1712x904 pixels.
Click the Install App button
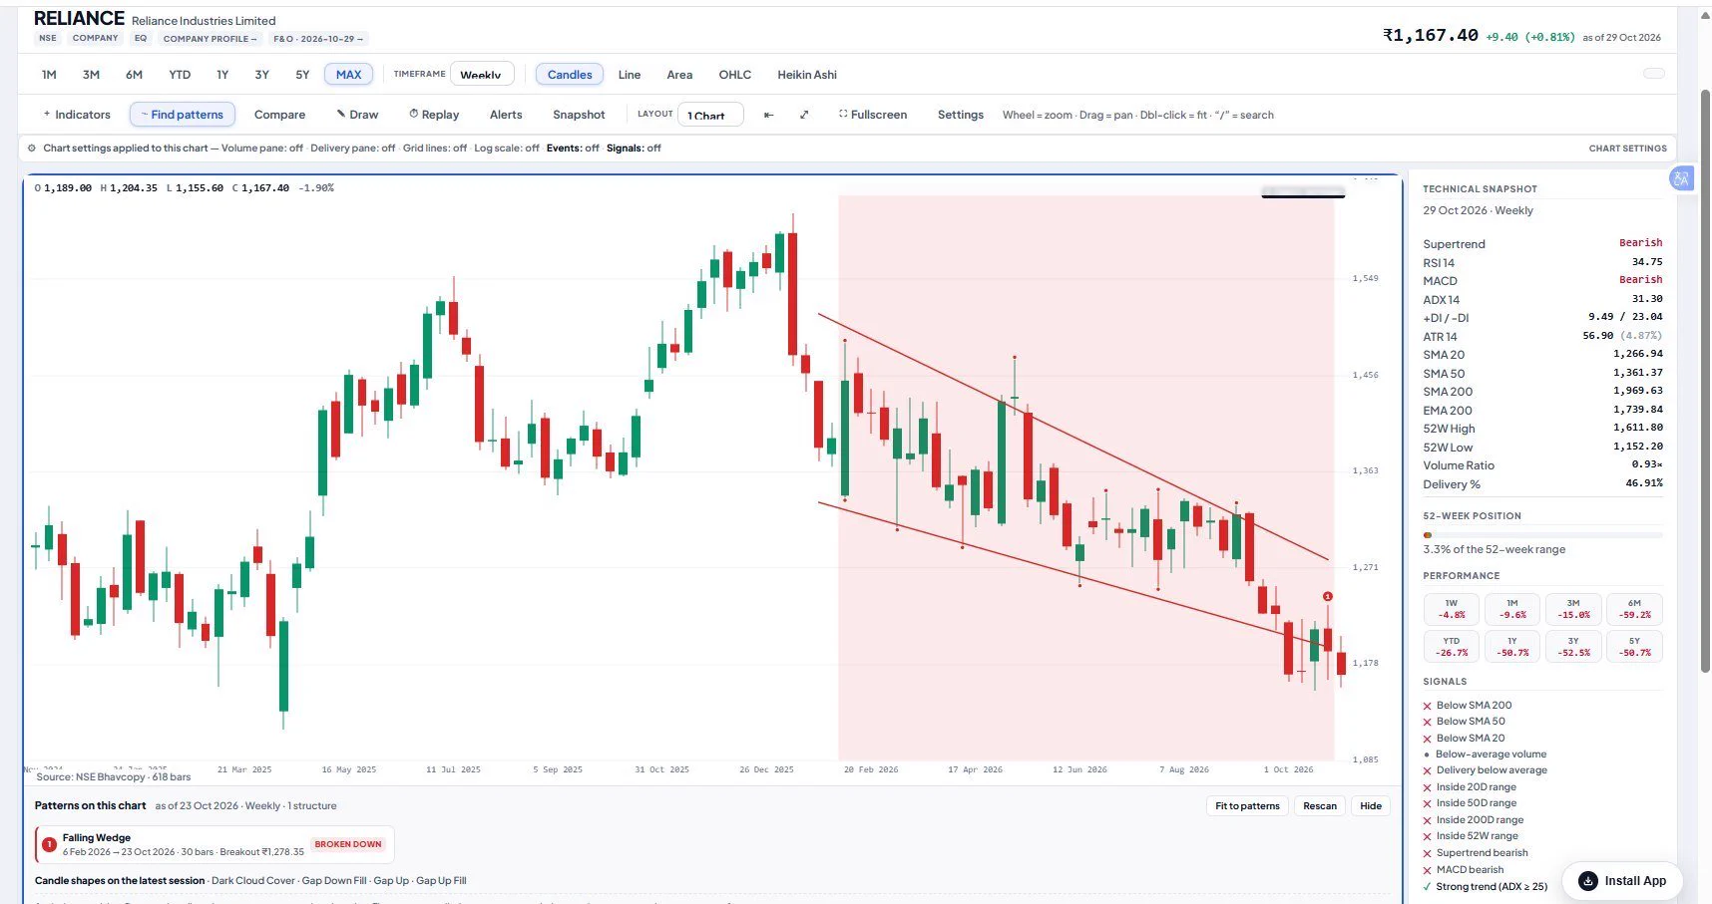(x=1621, y=881)
